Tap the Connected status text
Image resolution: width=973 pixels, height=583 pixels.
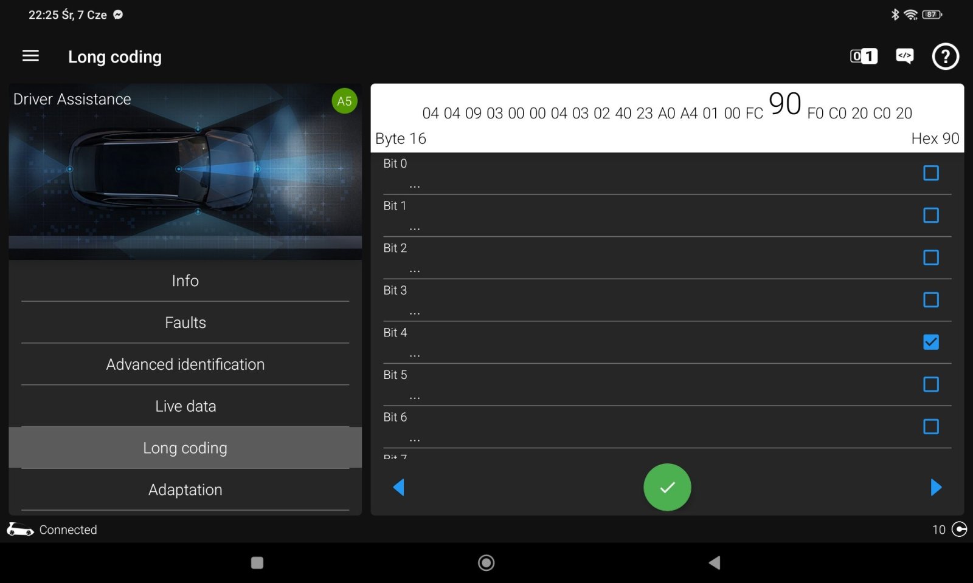[x=68, y=530]
